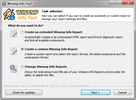
Task: Click the 'What do you want to do?' label
Action: coord(26,26)
